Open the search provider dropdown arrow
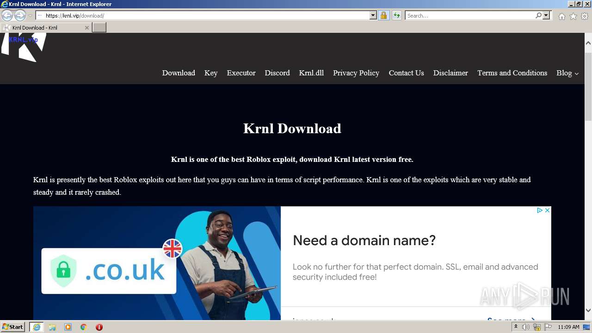 [x=546, y=15]
